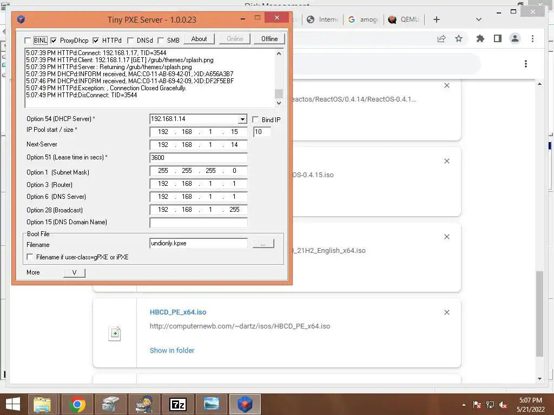This screenshot has height=415, width=554.
Task: Open the Chrome tab search chevron
Action: pyautogui.click(x=479, y=19)
